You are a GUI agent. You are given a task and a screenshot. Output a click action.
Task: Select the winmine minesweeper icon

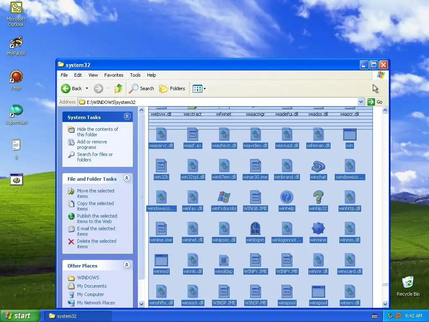coord(318,229)
